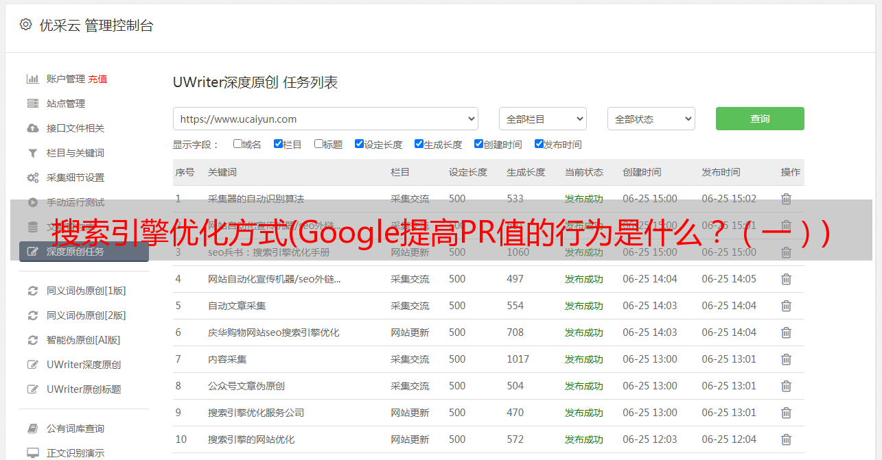Click keyword 搜索引擎的网站优化
The height and width of the screenshot is (460, 882).
pyautogui.click(x=251, y=439)
